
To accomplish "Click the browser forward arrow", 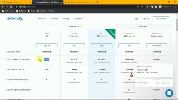I will click(7, 7).
